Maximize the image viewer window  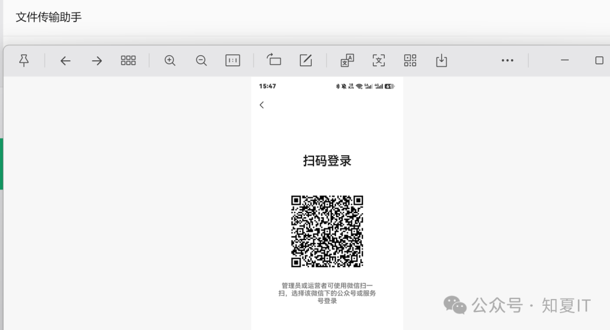[x=599, y=60]
